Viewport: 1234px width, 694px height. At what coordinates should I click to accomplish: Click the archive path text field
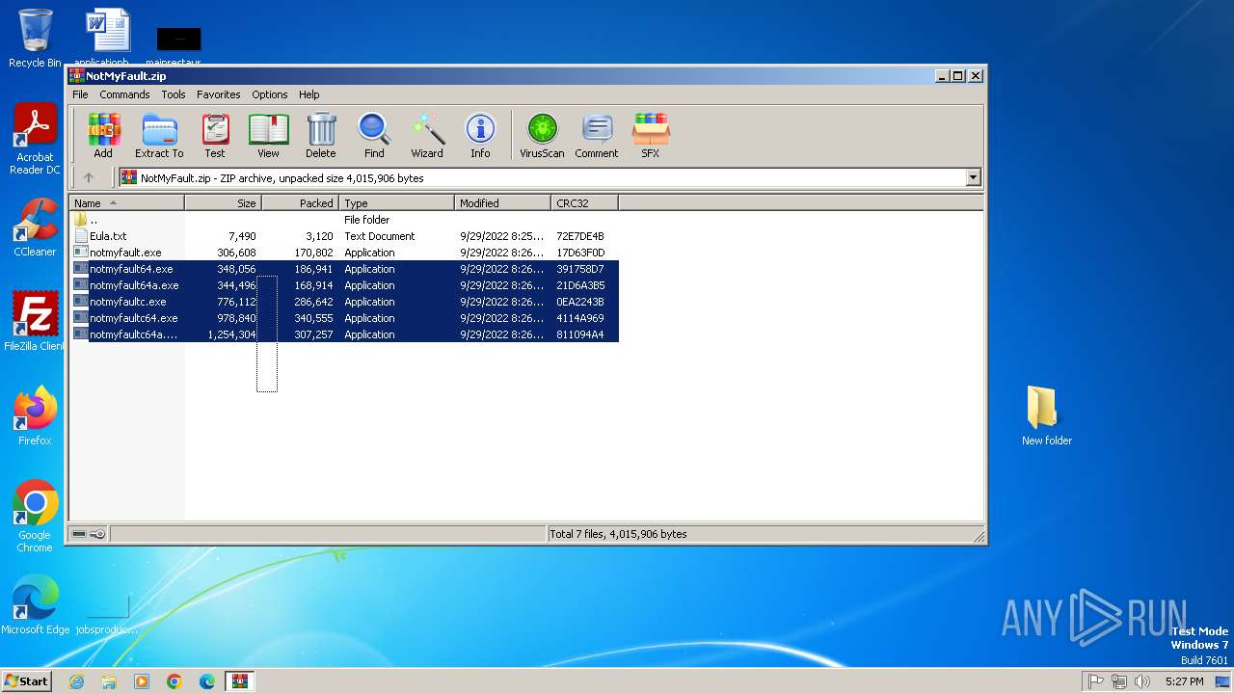coord(542,177)
